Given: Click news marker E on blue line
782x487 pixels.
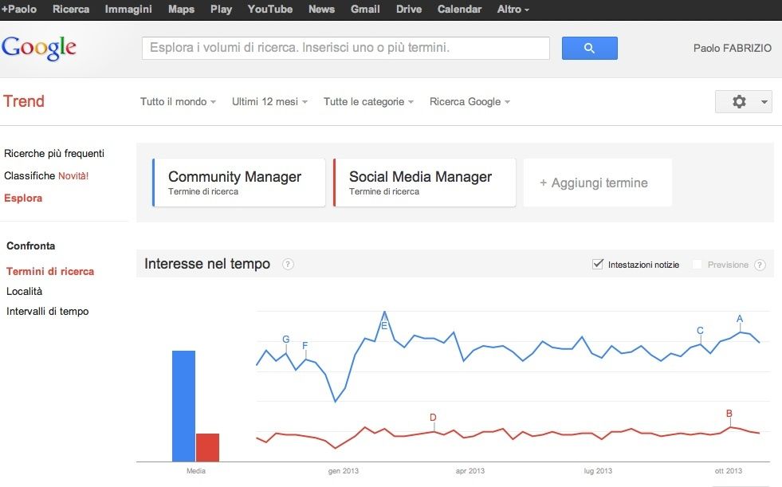Looking at the screenshot, I should coord(384,325).
